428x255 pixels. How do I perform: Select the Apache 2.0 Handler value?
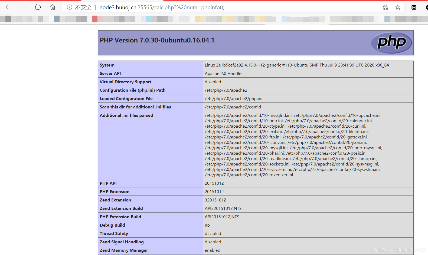click(x=224, y=74)
